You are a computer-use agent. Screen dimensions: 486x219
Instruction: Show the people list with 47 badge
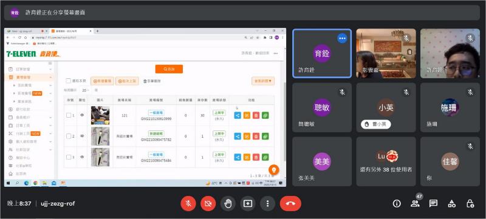(415, 203)
